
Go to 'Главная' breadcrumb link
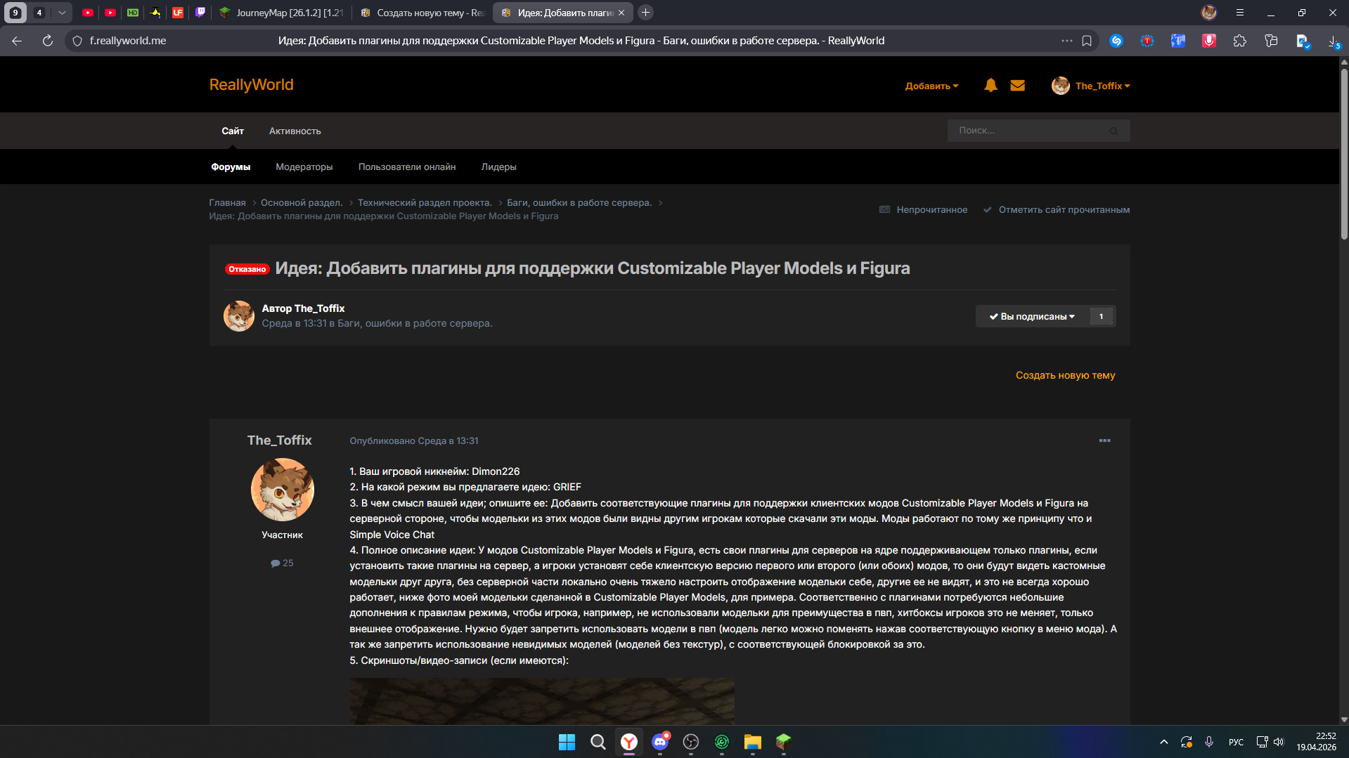[x=227, y=203]
